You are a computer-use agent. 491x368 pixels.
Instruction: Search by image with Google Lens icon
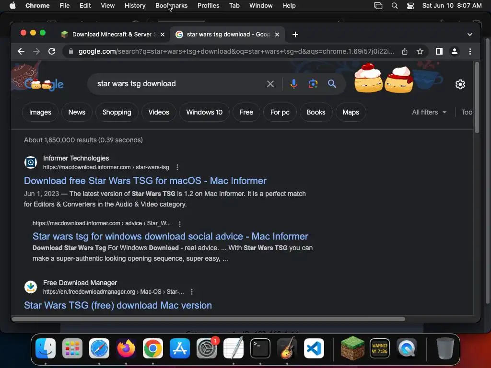[x=313, y=84]
